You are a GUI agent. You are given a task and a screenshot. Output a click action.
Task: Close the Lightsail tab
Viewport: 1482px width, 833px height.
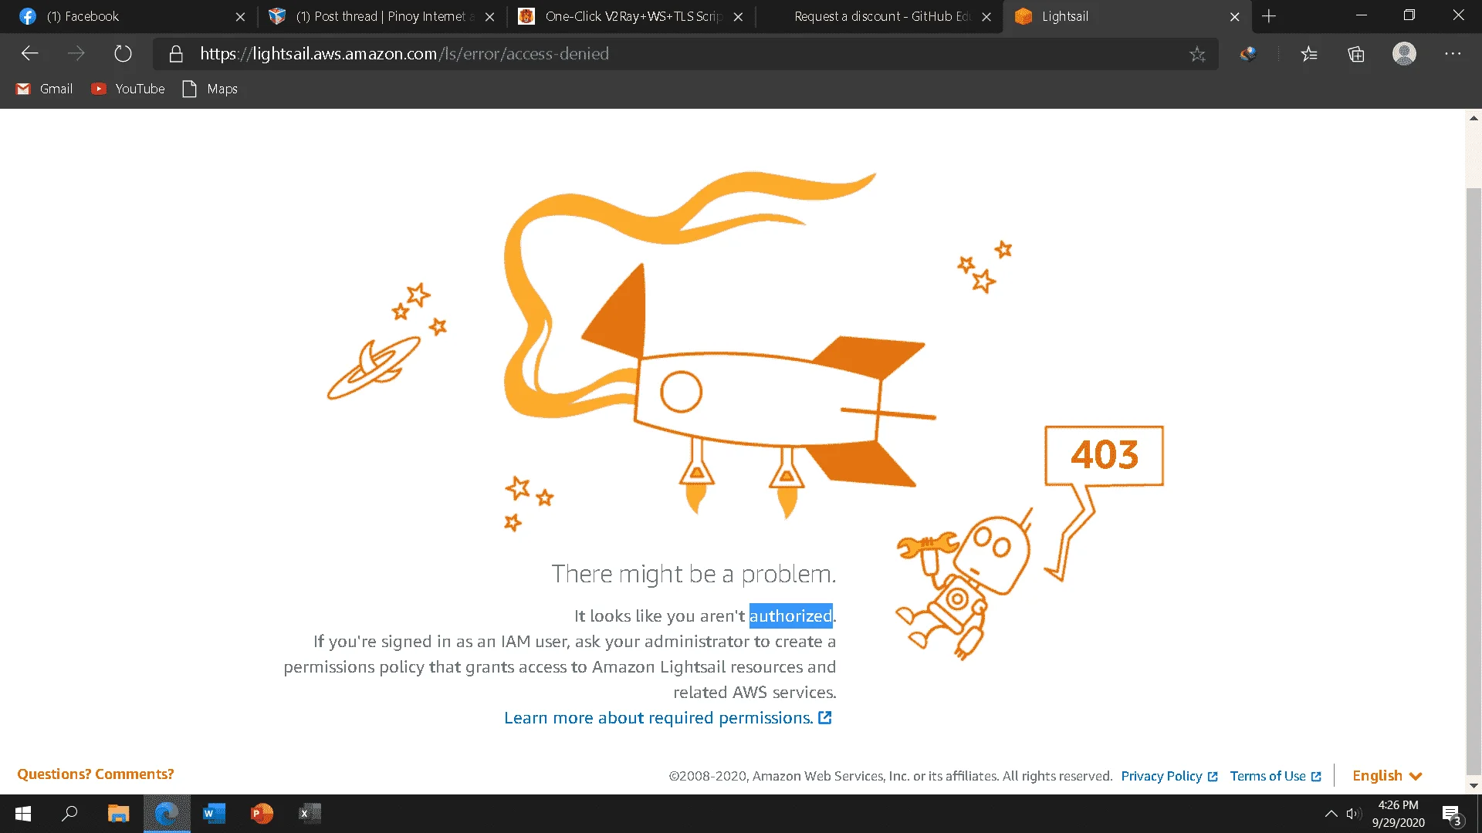point(1235,16)
